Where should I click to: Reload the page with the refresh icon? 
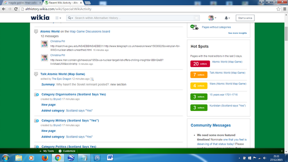pyautogui.click(x=16, y=9)
